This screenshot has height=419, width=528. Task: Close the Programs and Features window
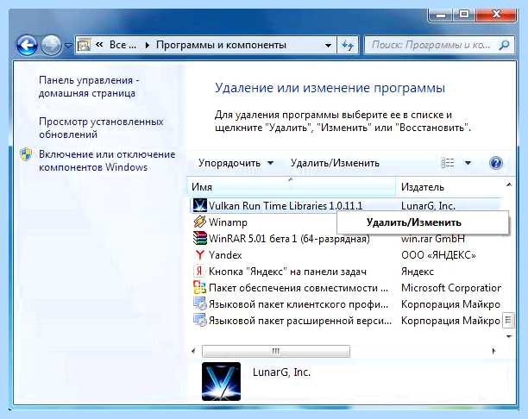(496, 15)
